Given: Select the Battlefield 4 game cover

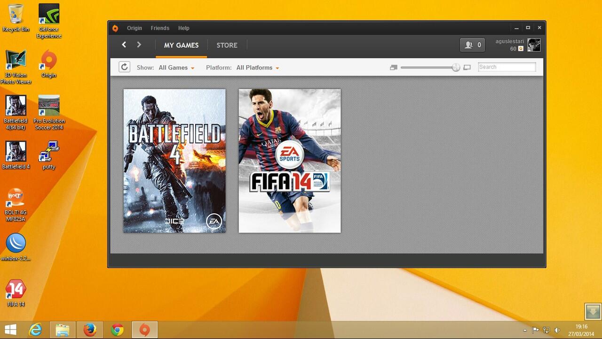Looking at the screenshot, I should (x=174, y=161).
